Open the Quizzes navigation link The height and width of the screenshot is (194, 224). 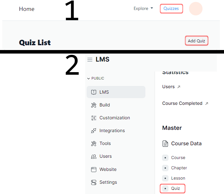point(171,9)
